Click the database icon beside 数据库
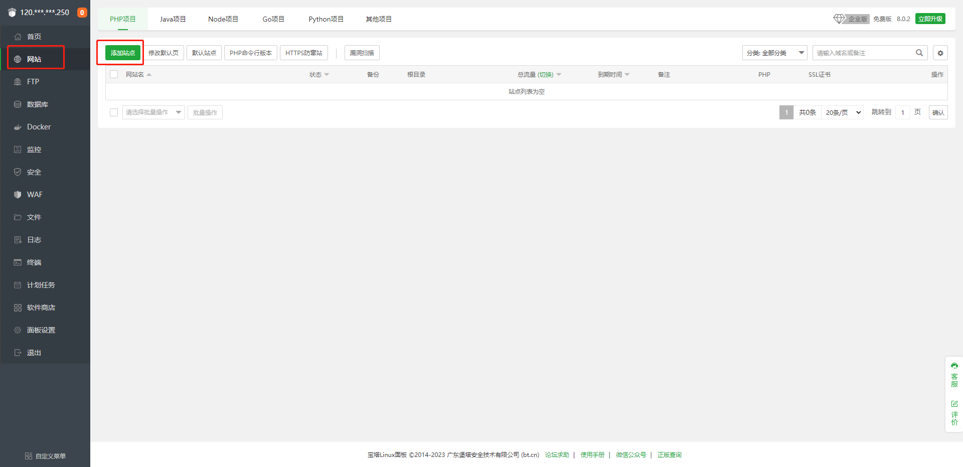 pos(18,104)
